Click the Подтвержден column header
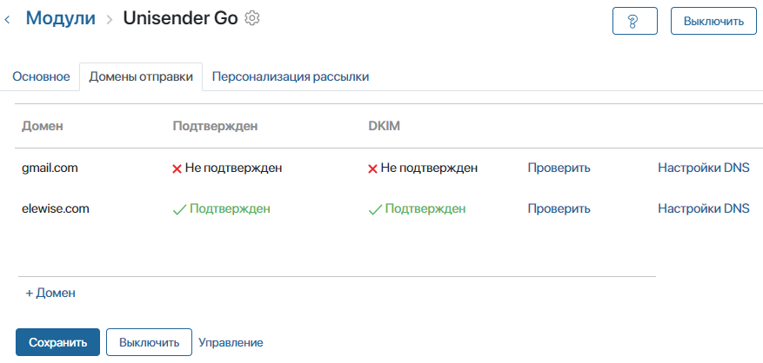 tap(215, 126)
